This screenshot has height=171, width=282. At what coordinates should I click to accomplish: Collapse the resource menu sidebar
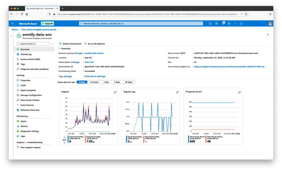click(x=52, y=44)
